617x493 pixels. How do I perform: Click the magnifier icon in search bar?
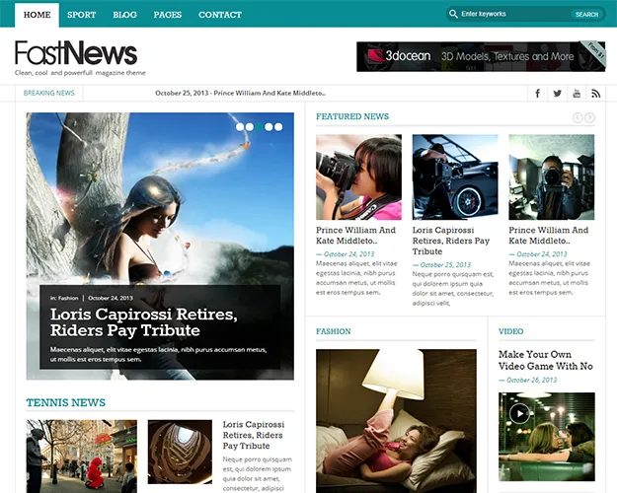pos(453,14)
